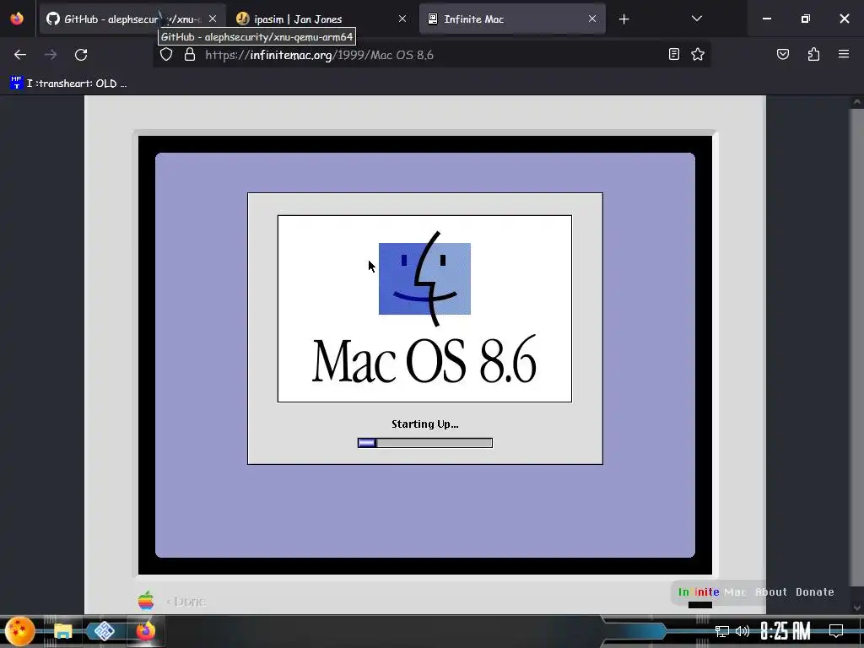Click the Firefox View icon
This screenshot has height=648, width=864.
tap(17, 19)
